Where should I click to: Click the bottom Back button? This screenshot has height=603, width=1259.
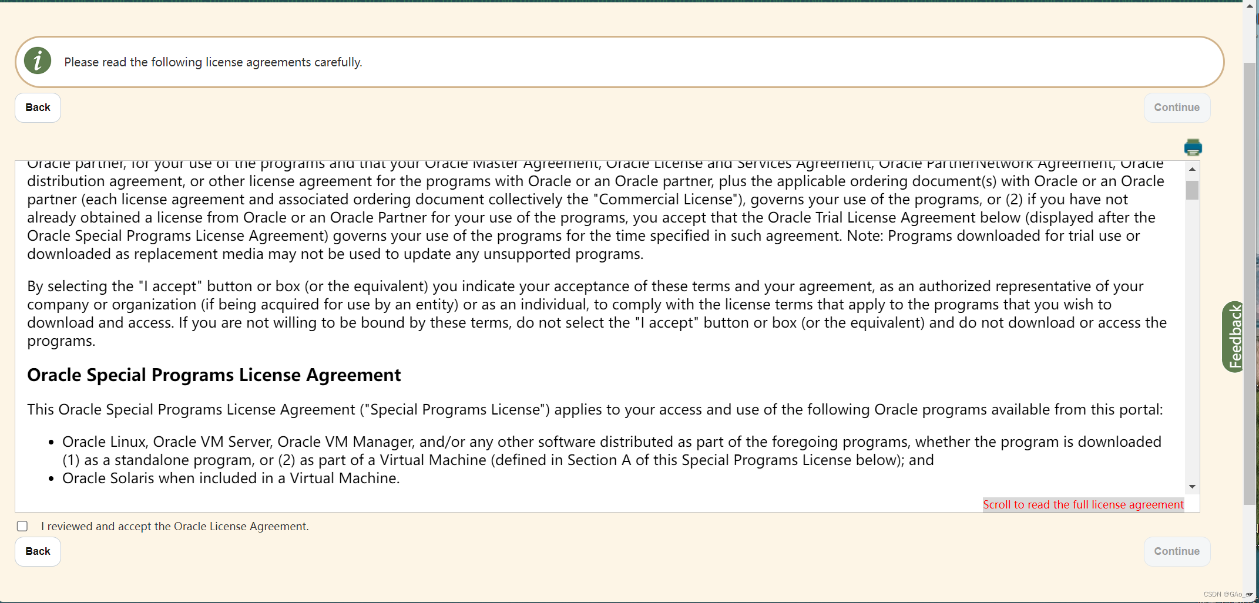pos(38,551)
